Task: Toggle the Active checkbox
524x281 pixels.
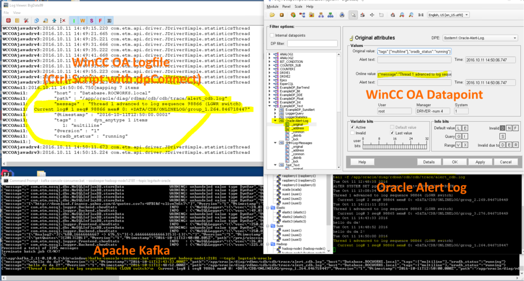Action: [352, 128]
